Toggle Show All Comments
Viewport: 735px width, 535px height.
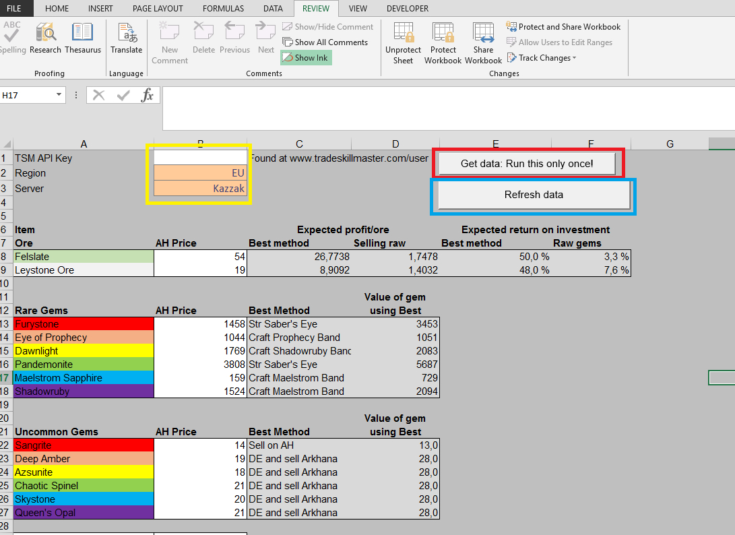tap(325, 42)
